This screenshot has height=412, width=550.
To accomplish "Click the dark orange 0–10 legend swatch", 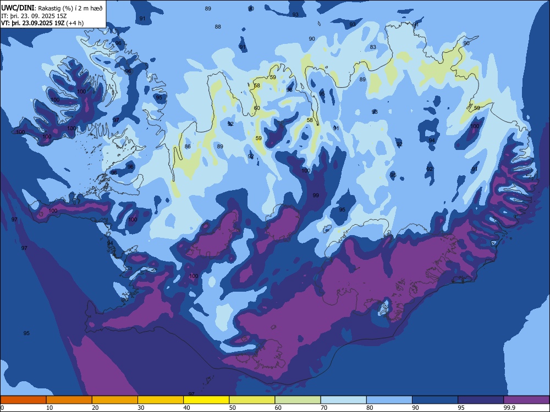I will point(23,400).
